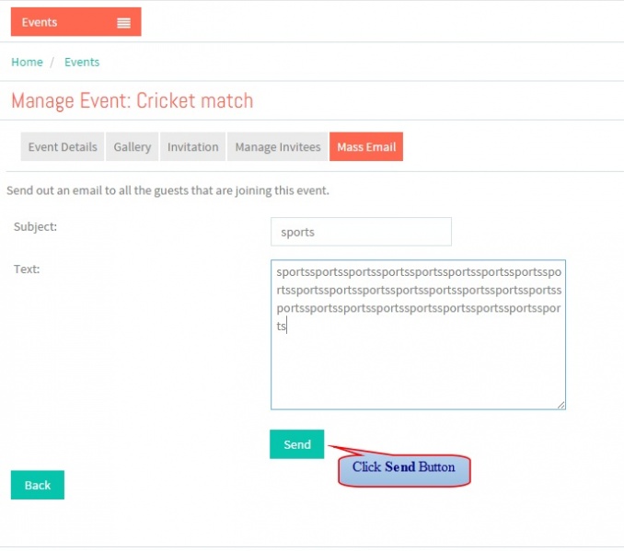Switch to the Event Details tab

tap(63, 147)
